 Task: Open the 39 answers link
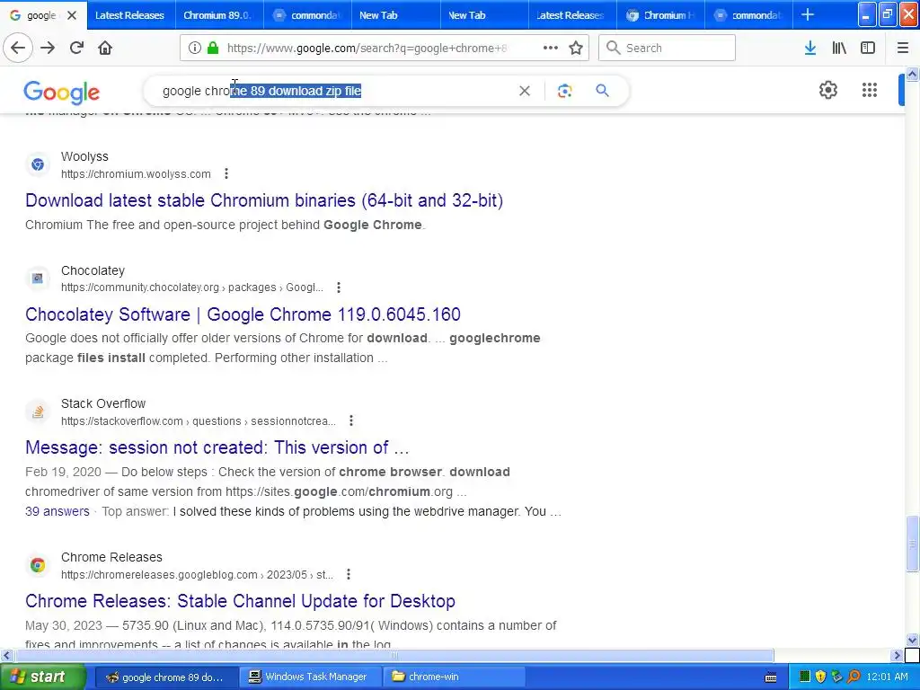(x=57, y=511)
